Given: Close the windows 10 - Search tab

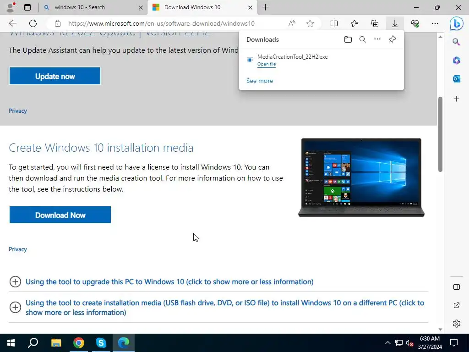Looking at the screenshot, I should coord(141,7).
